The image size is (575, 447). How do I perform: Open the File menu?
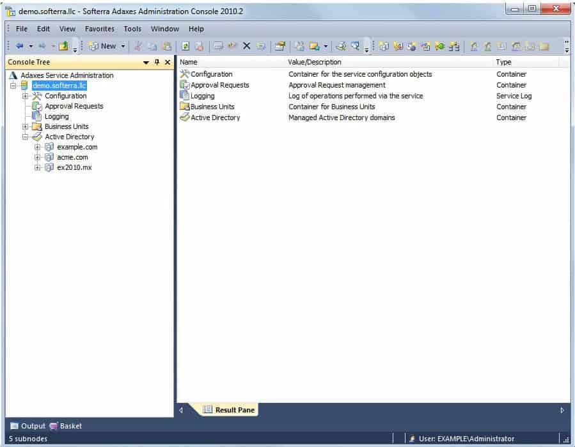21,29
